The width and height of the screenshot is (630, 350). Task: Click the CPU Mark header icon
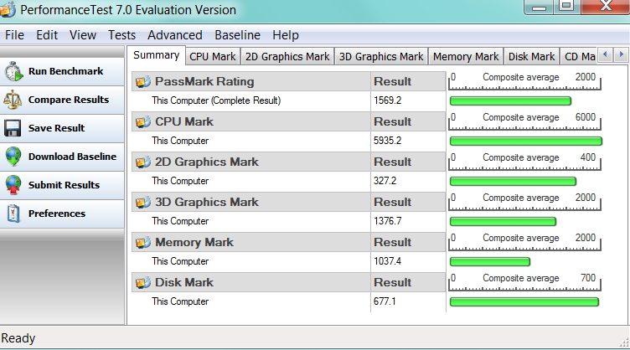(x=143, y=121)
